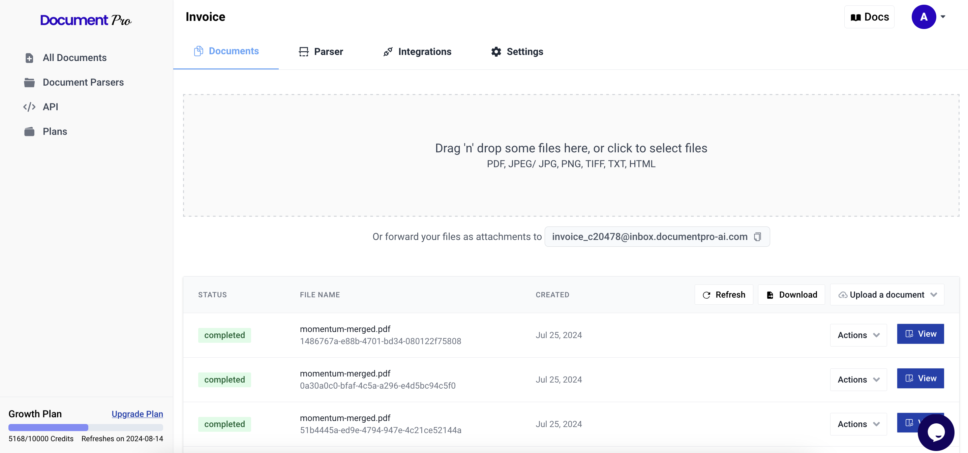Open All Documents from sidebar
Image resolution: width=968 pixels, height=453 pixels.
(x=74, y=58)
